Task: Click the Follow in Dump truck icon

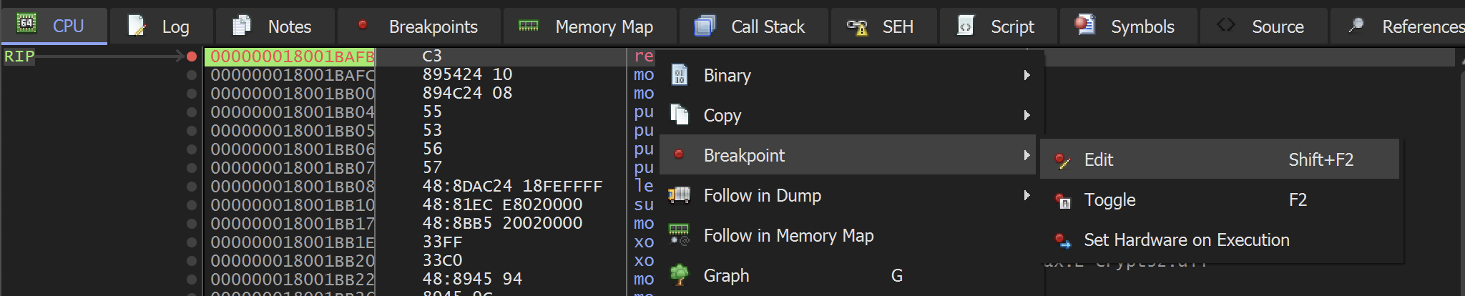Action: 679,194
